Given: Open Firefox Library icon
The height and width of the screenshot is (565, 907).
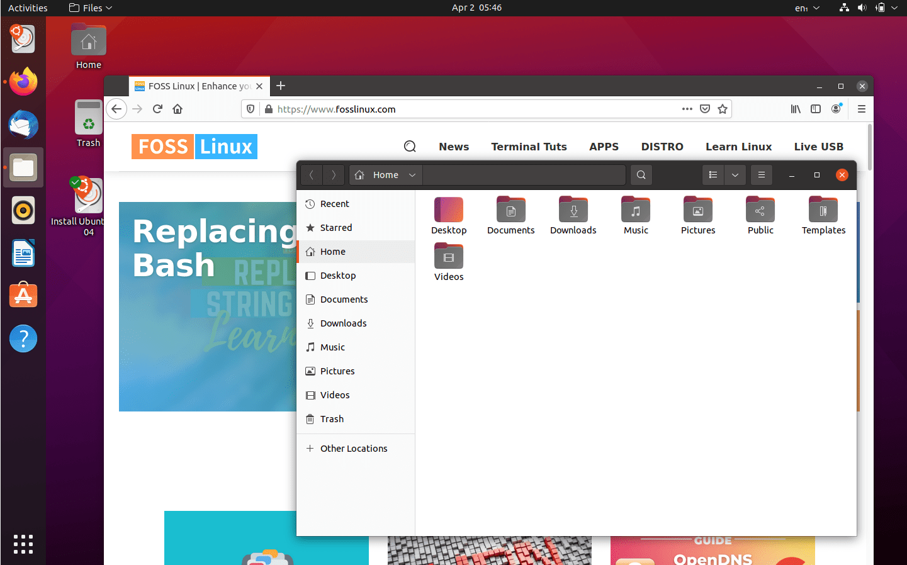Looking at the screenshot, I should click(796, 109).
